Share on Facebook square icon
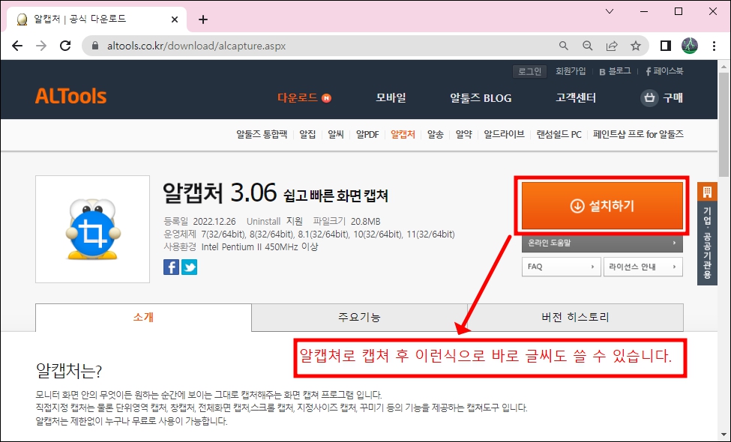731x442 pixels. tap(171, 267)
